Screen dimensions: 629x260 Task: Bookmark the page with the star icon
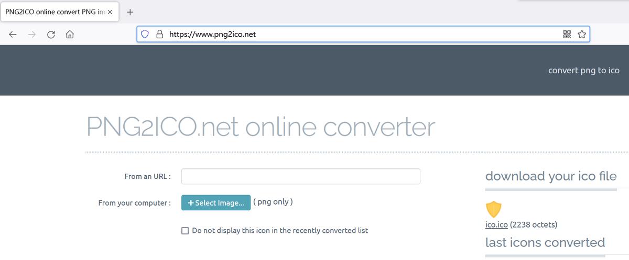tap(581, 35)
